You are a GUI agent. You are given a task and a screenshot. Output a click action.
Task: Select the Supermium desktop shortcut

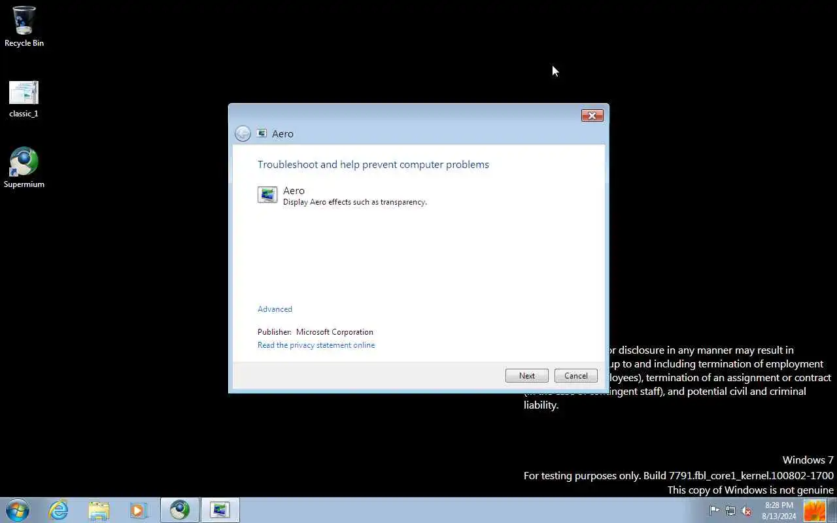point(24,168)
